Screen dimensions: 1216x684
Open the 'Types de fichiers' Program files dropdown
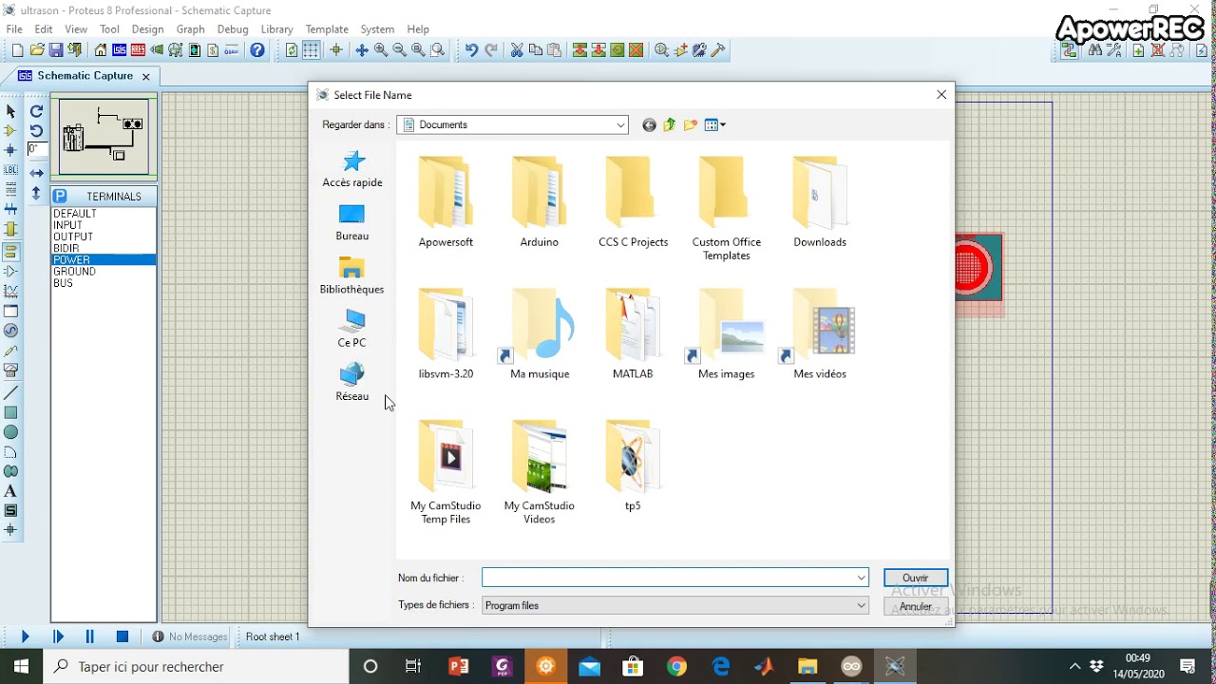pyautogui.click(x=675, y=605)
